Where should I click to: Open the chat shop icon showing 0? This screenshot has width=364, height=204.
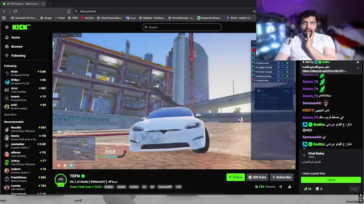coord(319,189)
